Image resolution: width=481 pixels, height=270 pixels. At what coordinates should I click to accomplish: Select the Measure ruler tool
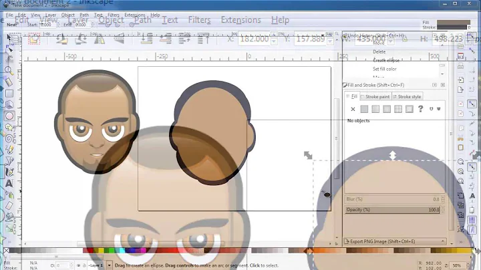[9, 82]
